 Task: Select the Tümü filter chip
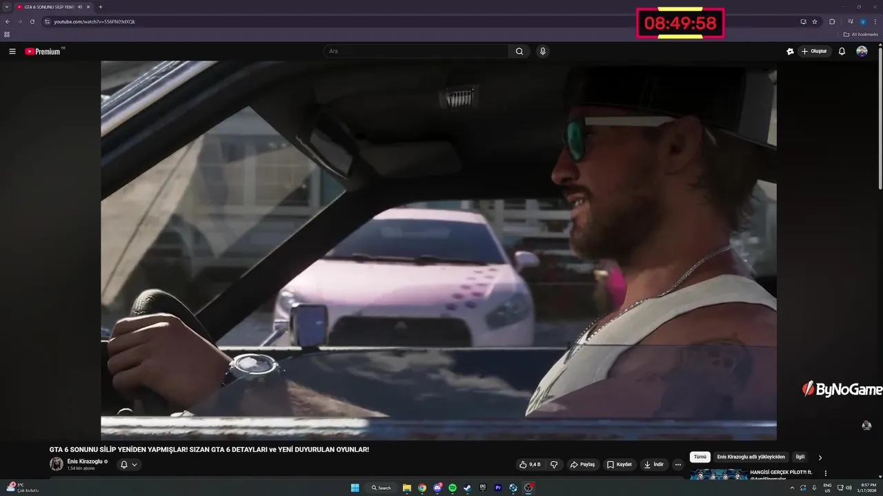700,457
